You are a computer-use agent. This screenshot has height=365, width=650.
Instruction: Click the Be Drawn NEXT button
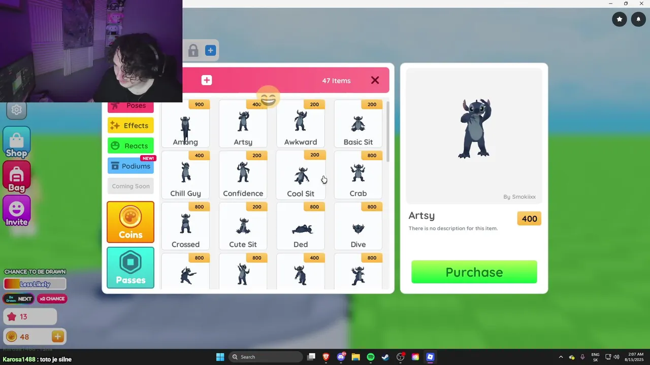pos(19,299)
